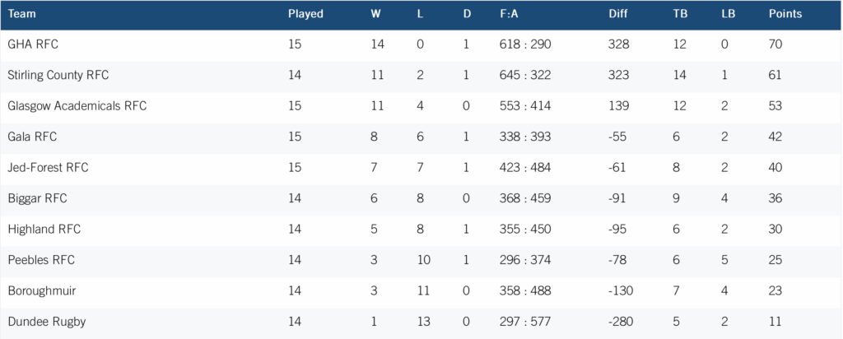Open the Jed-Forest RFC team entry
The width and height of the screenshot is (843, 339).
pyautogui.click(x=48, y=168)
